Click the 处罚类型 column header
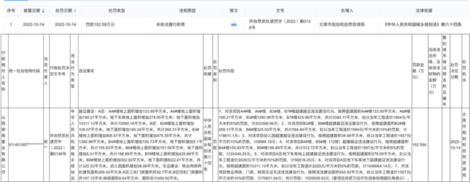470x182 pixels. pos(117,11)
